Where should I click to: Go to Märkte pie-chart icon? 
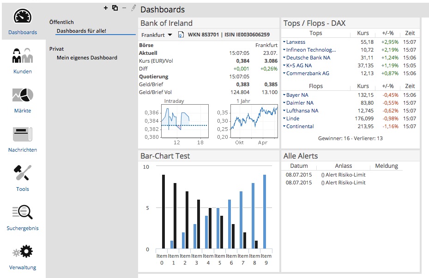[23, 95]
